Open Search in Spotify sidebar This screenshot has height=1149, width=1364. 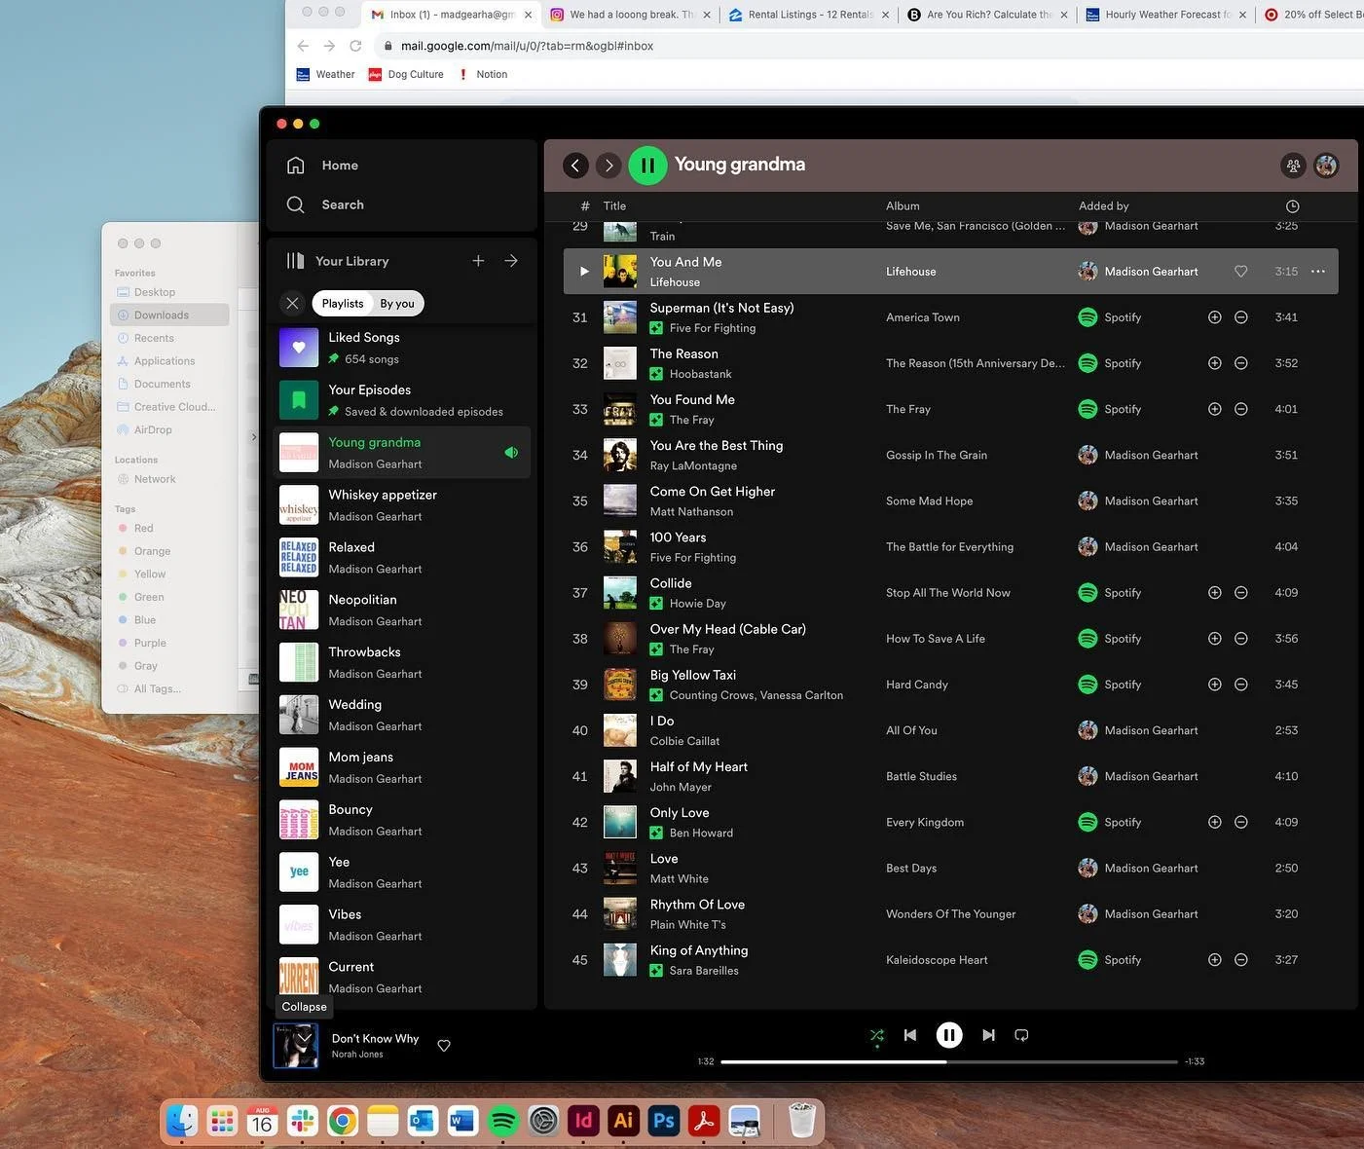point(325,204)
